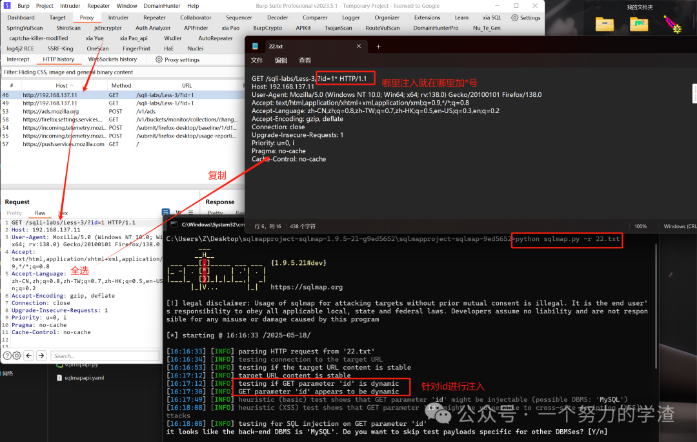The image size is (697, 442).
Task: Select the Pretty view in Request panel
Action: click(x=14, y=213)
